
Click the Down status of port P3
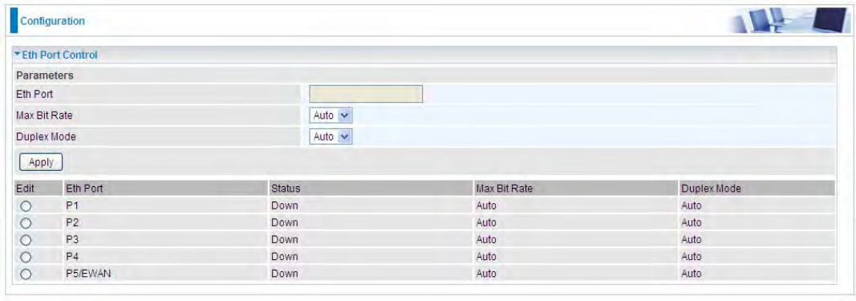(x=285, y=239)
